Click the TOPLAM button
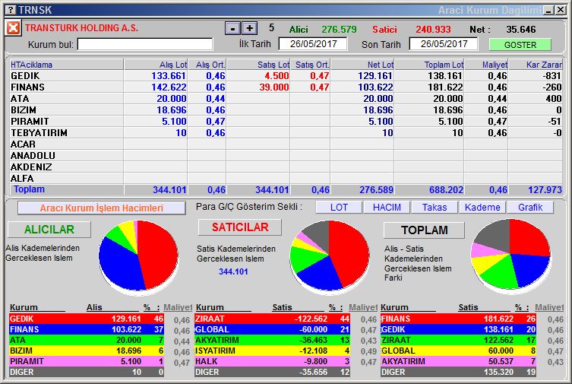572x384 pixels. (425, 230)
